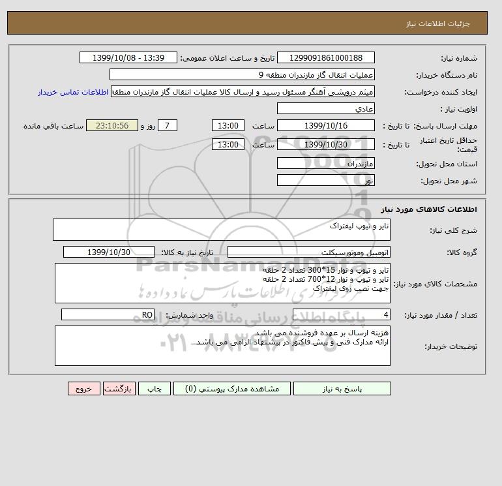Screen dimensions: 502x486
Task: Click the label واحد شمارش
Action: pyautogui.click(x=189, y=315)
